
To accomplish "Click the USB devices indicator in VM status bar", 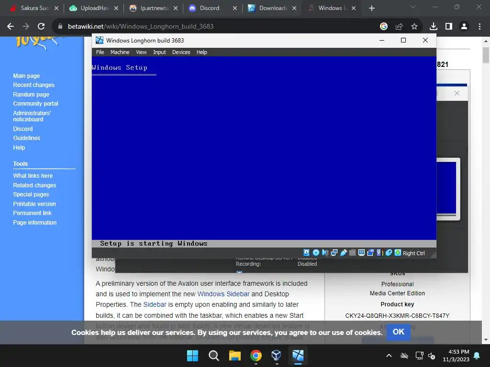I will 344,253.
